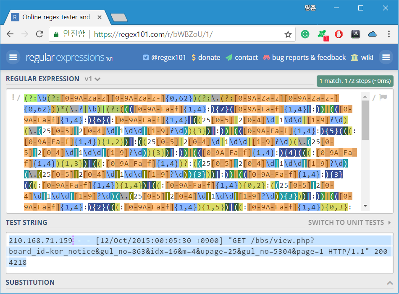399x294 pixels.
Task: Click into the test string field
Action: pos(199,252)
